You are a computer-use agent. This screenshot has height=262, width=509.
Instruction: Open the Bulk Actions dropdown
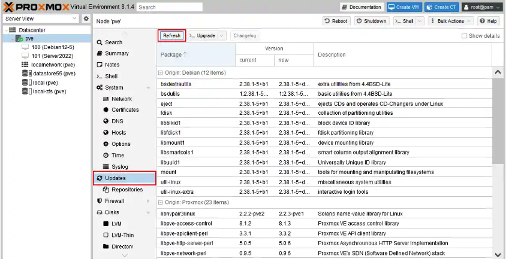pos(451,21)
